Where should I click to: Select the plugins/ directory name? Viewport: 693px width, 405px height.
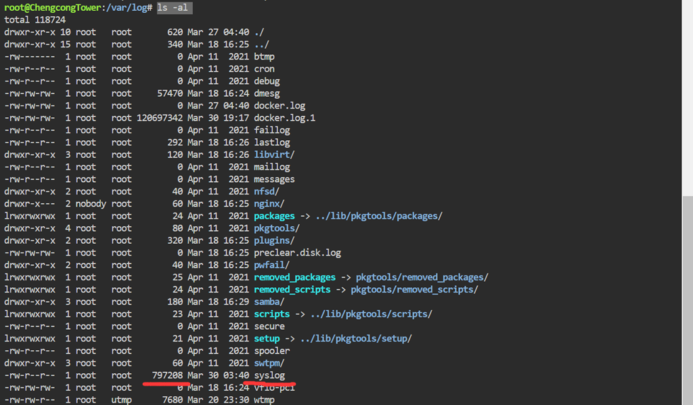[x=274, y=240]
